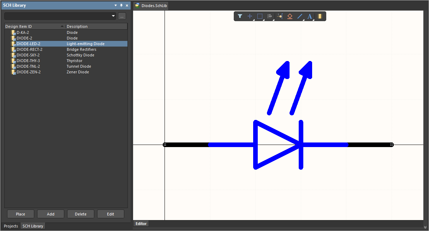Select the DIODE-LED-2 component

[x=28, y=44]
